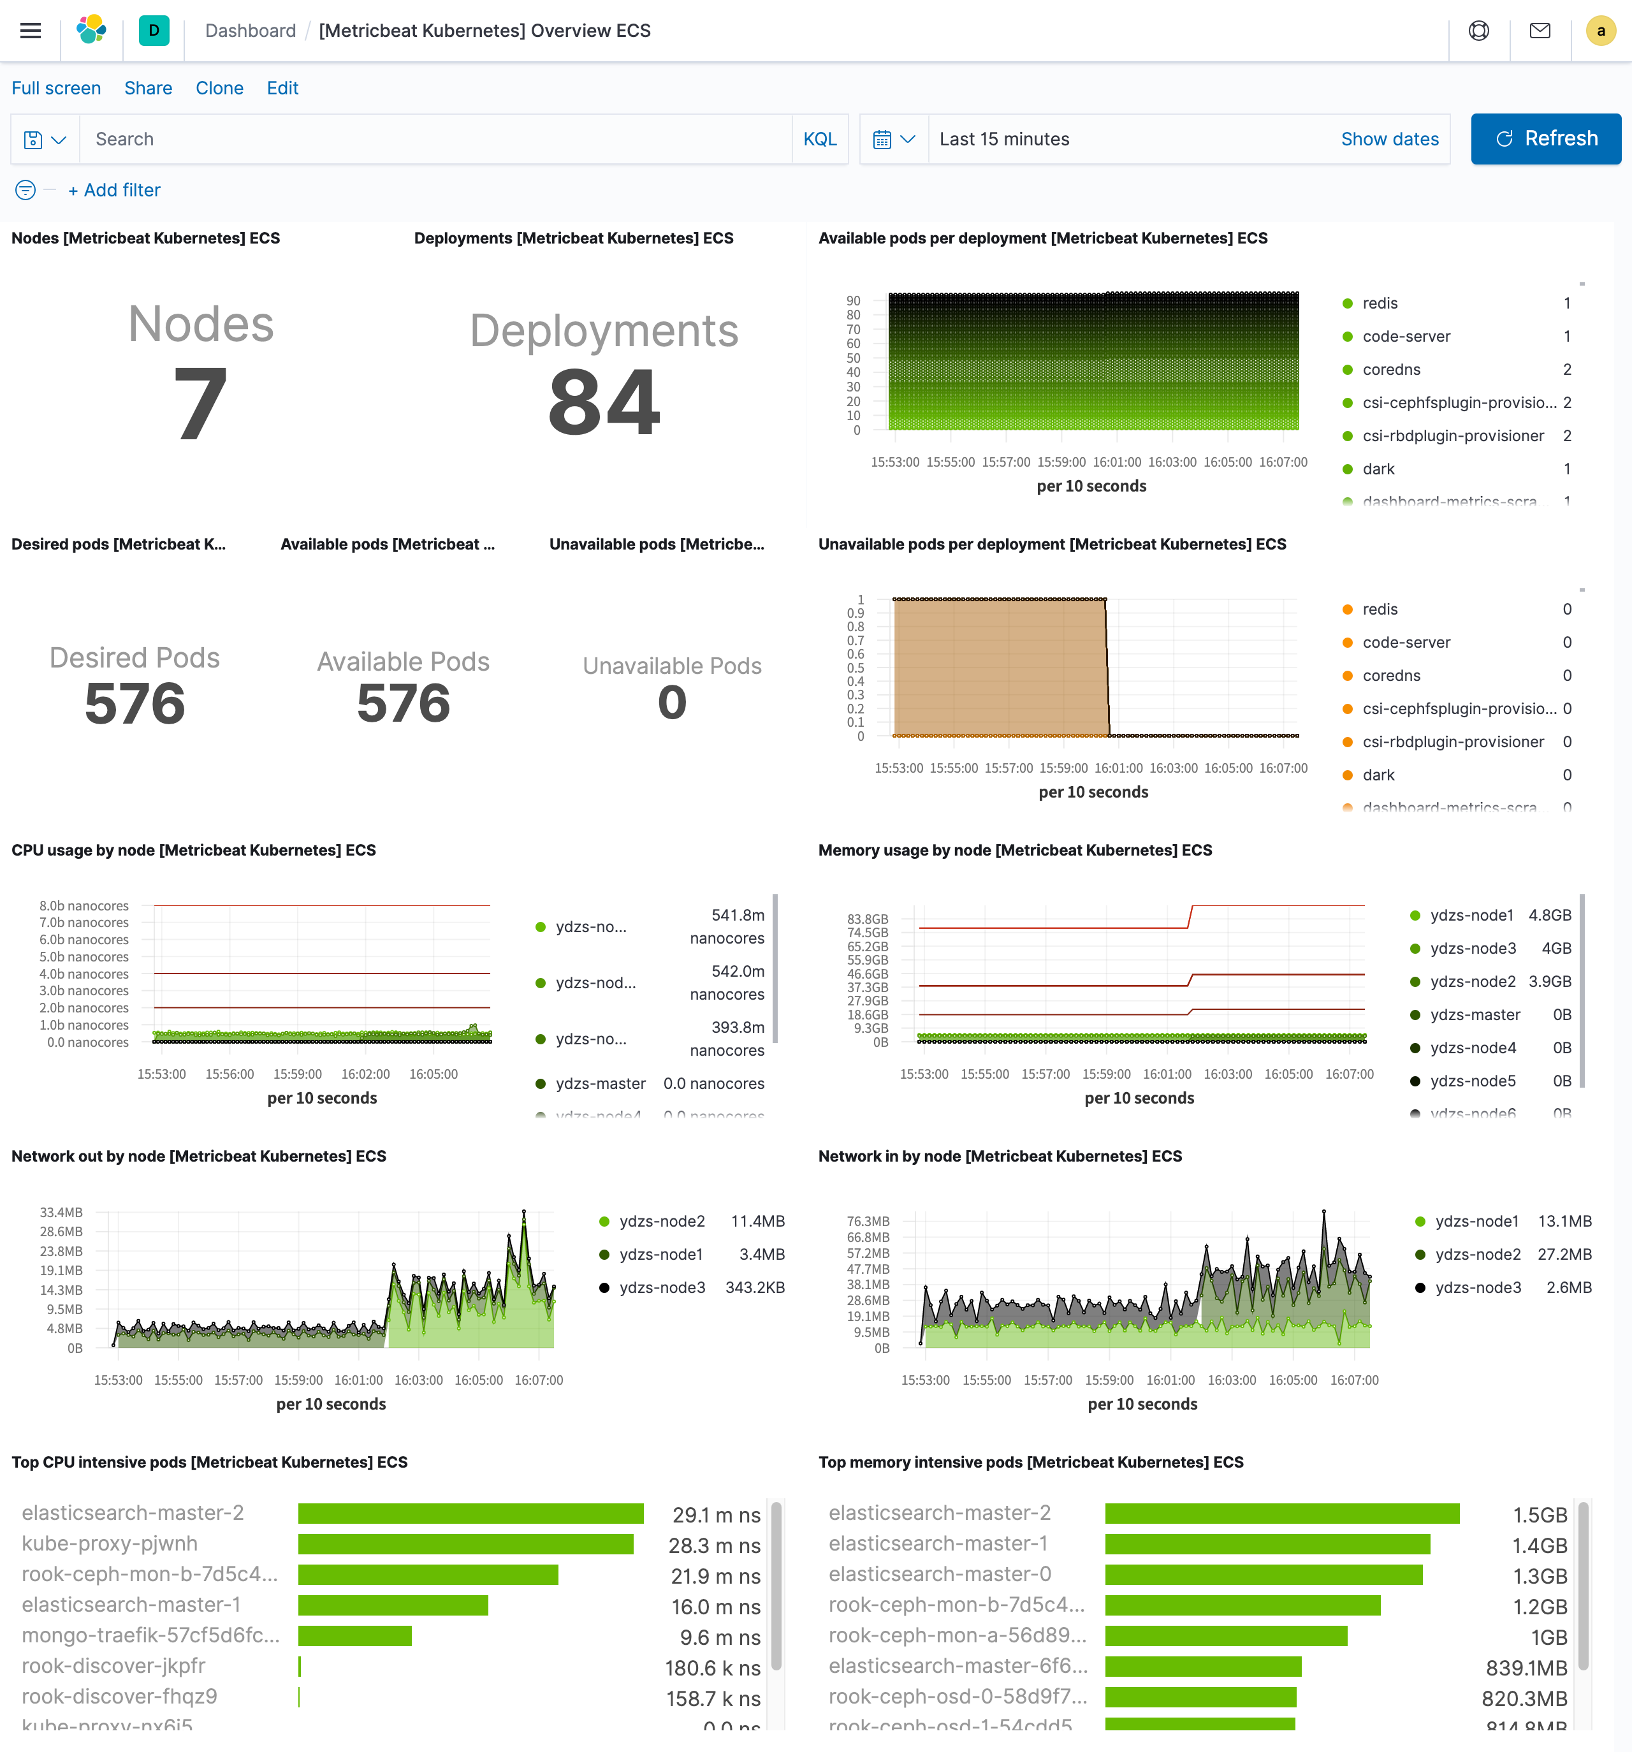Clone this dashboard
Viewport: 1632px width, 1752px height.
219,88
